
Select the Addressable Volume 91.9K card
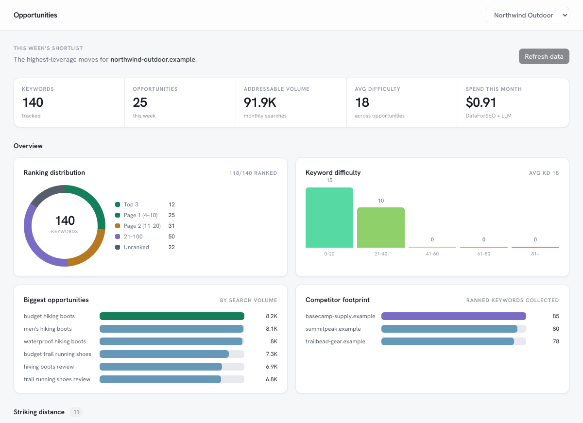[291, 102]
